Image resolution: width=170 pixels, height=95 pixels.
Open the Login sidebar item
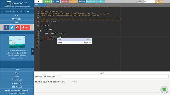[x=17, y=22]
